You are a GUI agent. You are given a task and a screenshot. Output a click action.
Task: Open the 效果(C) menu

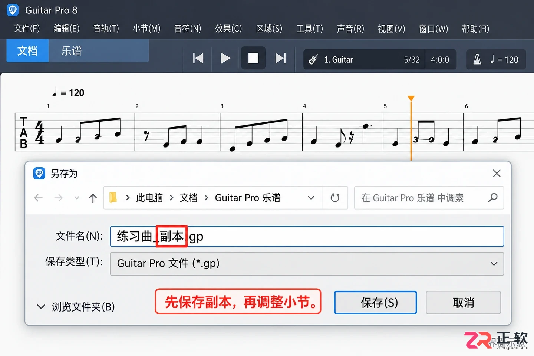point(228,29)
